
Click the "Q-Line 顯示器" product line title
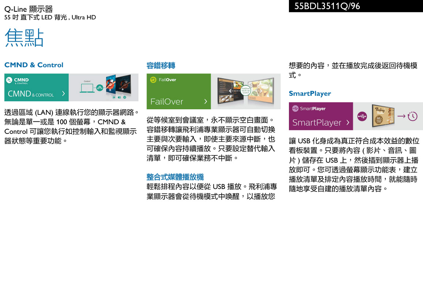tap(28, 9)
